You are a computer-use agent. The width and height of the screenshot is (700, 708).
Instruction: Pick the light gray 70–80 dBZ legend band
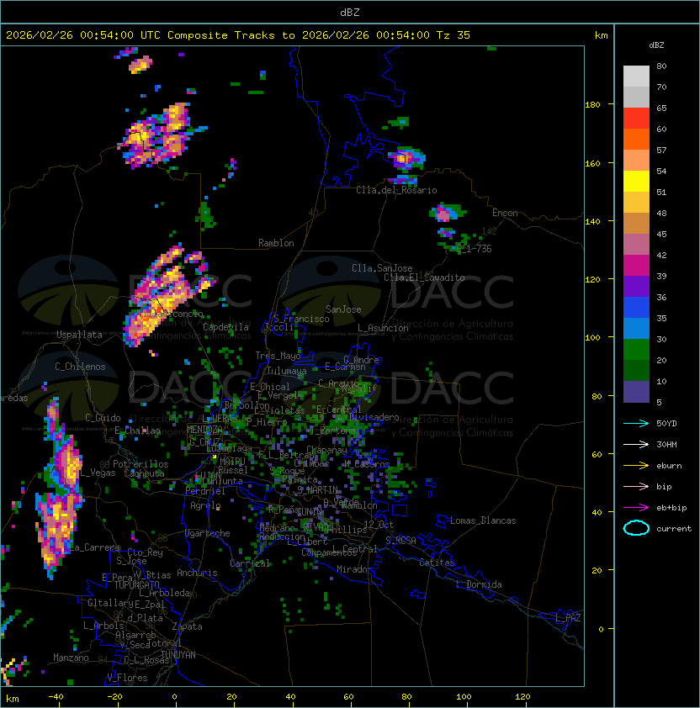636,77
